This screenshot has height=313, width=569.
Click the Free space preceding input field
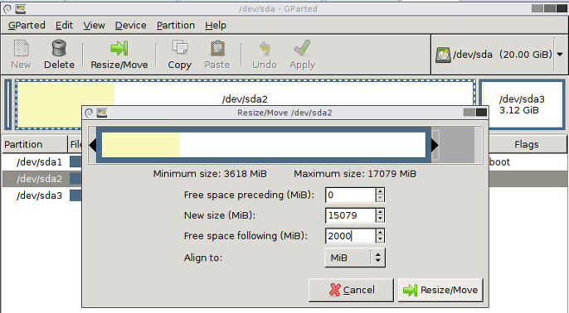pos(351,195)
